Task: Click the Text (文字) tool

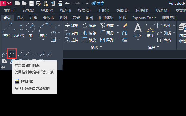Action: pos(138,30)
